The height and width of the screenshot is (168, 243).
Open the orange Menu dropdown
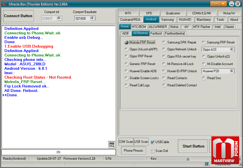tap(218, 4)
